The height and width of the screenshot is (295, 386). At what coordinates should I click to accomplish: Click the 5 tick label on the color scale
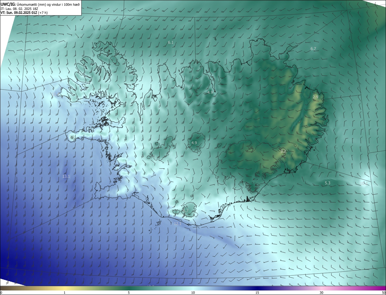pyautogui.click(x=129, y=293)
